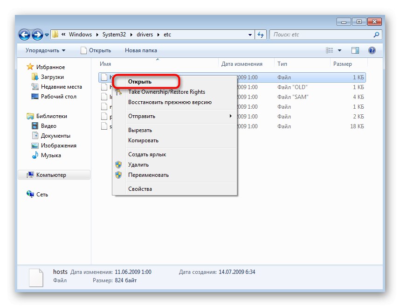
Task: Choose Открыть in the context menu
Action: pyautogui.click(x=174, y=82)
